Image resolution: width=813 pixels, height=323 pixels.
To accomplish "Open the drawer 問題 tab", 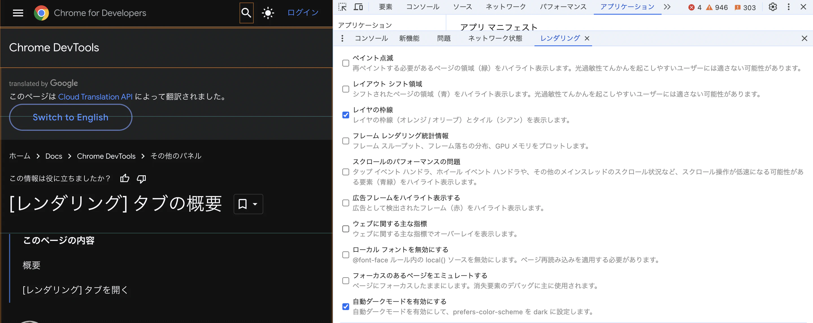I will pyautogui.click(x=444, y=38).
